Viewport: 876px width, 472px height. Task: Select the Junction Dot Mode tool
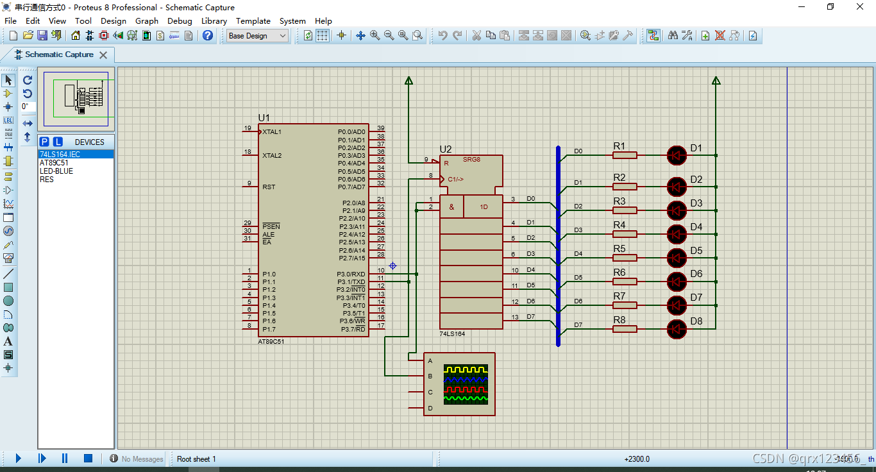[x=8, y=106]
